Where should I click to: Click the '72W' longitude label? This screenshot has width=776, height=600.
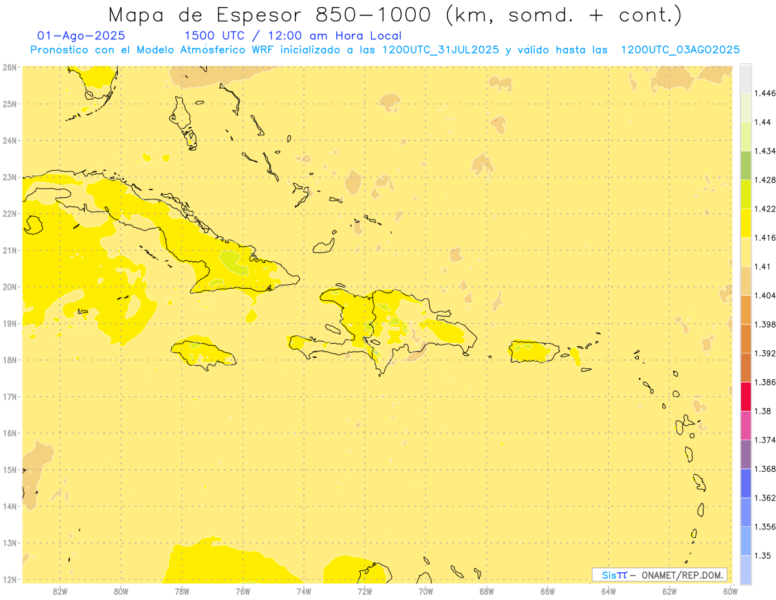[365, 592]
